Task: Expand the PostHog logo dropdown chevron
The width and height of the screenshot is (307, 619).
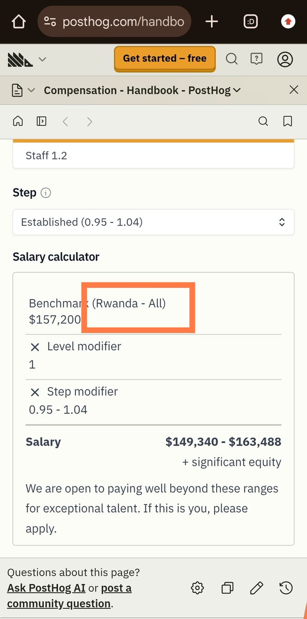Action: [x=42, y=59]
